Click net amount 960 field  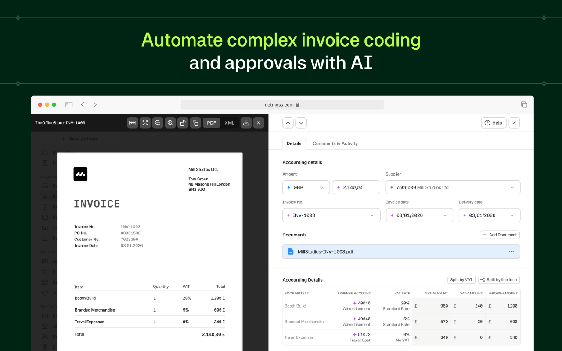coord(431,306)
